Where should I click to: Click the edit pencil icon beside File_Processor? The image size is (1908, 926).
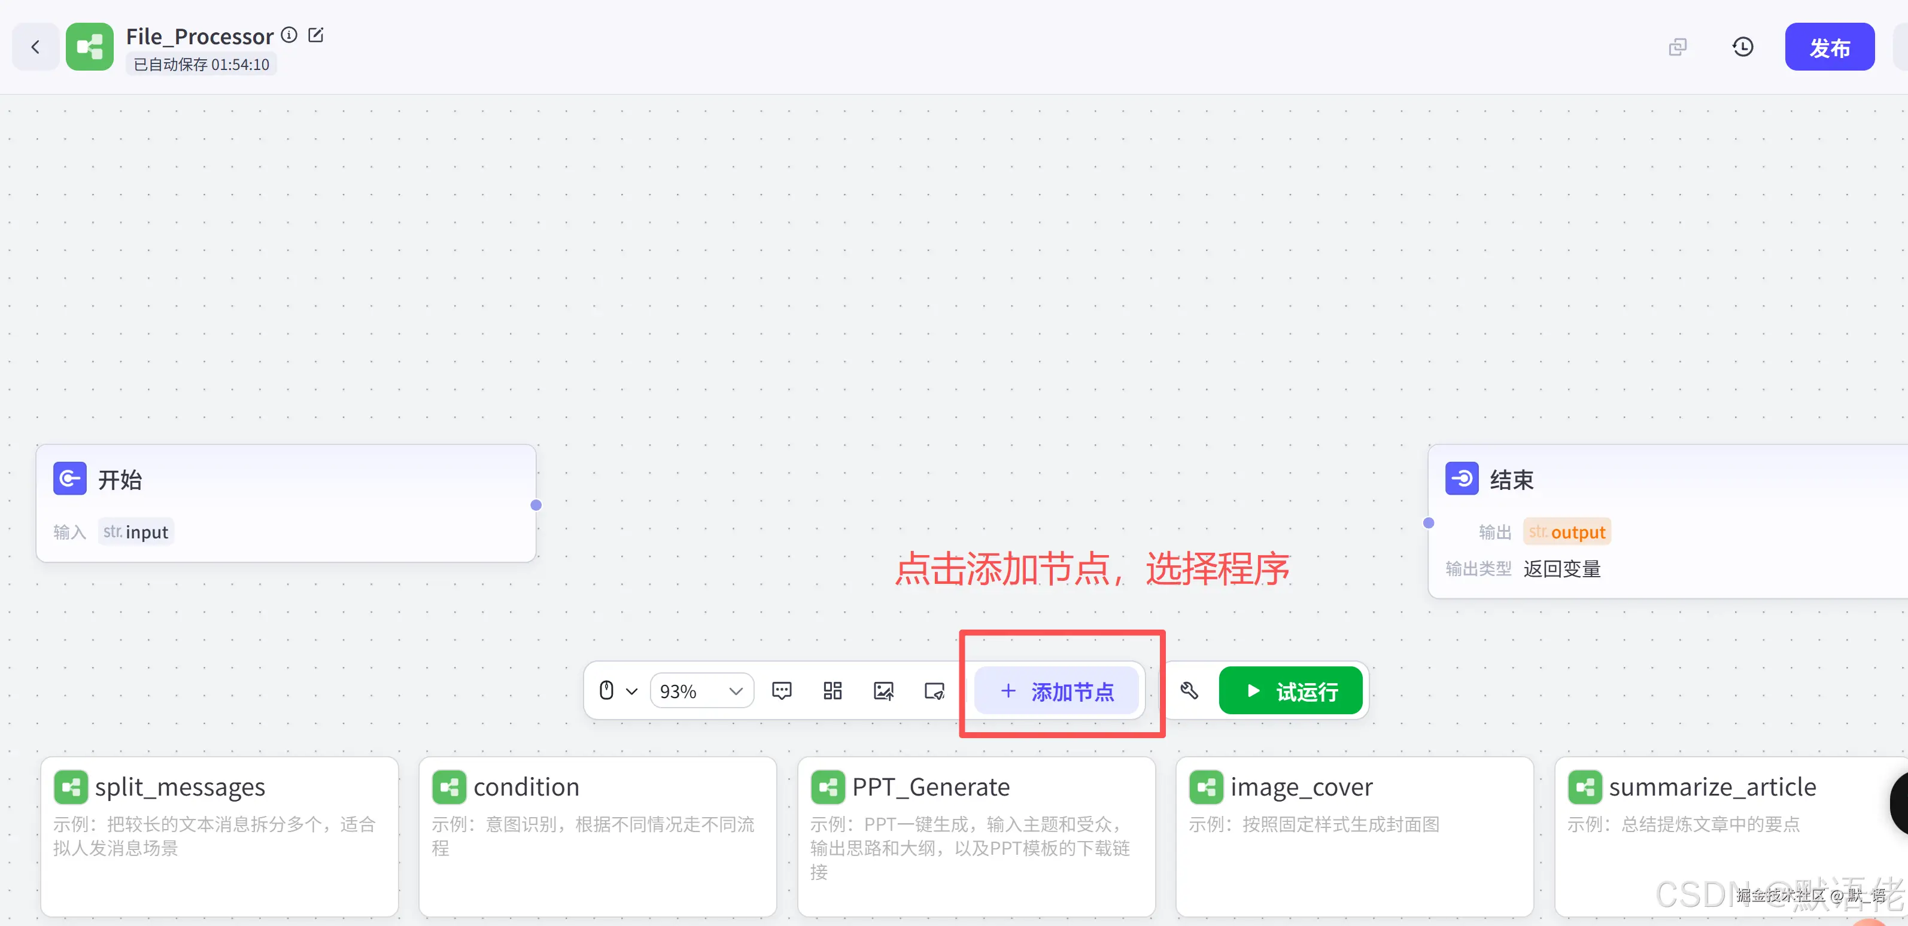tap(316, 34)
